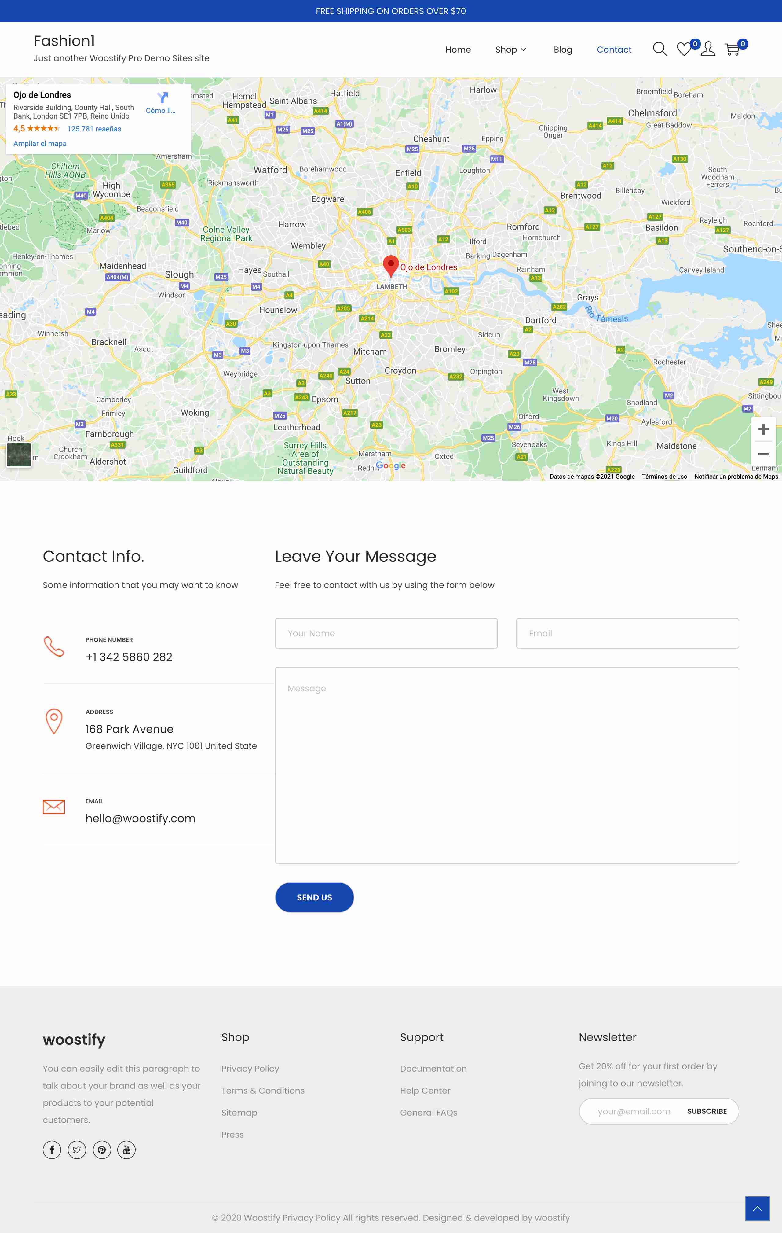Open the Ampliar el mapa link

point(40,143)
